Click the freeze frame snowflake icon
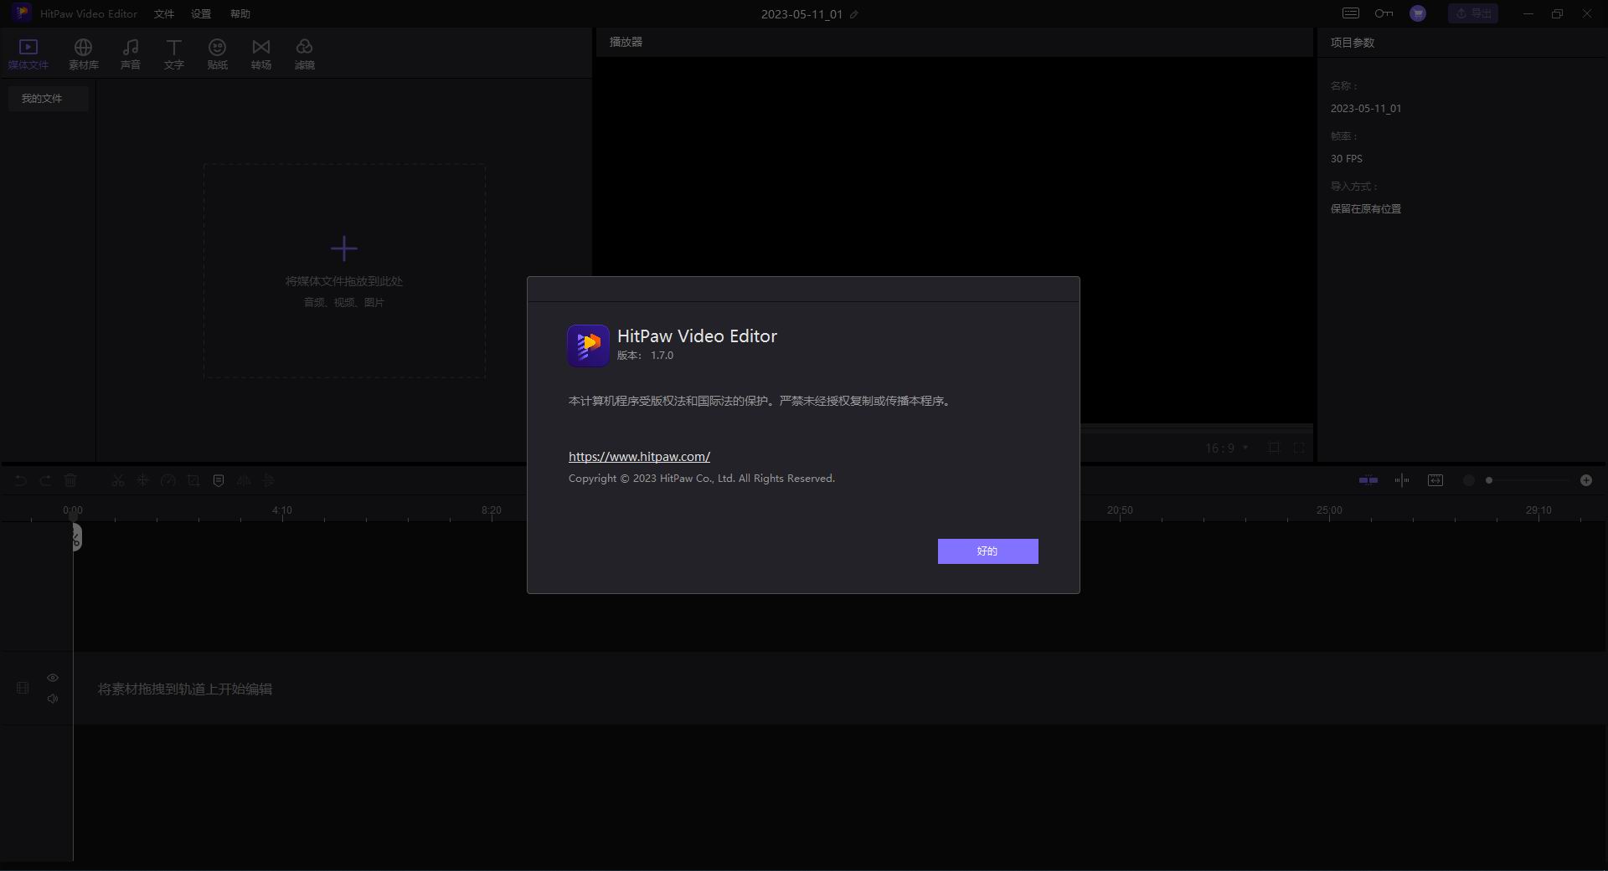This screenshot has width=1608, height=871. pyautogui.click(x=143, y=480)
